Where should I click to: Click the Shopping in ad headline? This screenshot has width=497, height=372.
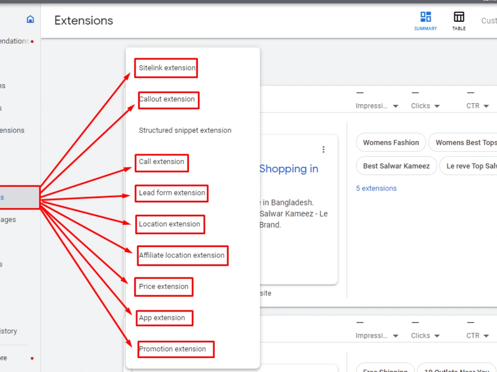point(289,169)
